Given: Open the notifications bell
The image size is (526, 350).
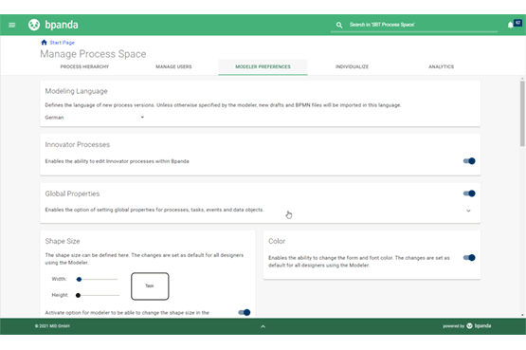Looking at the screenshot, I should (x=510, y=25).
